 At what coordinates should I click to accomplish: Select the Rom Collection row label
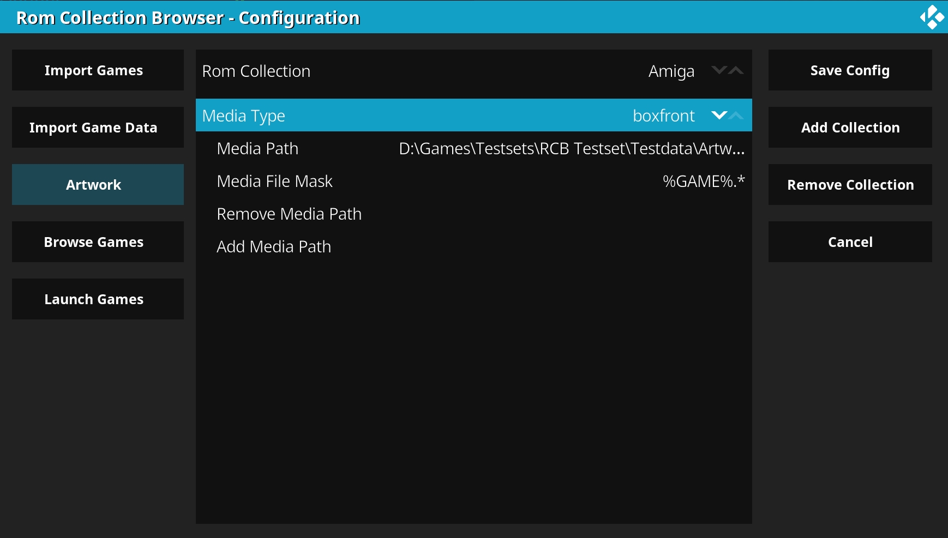tap(256, 71)
